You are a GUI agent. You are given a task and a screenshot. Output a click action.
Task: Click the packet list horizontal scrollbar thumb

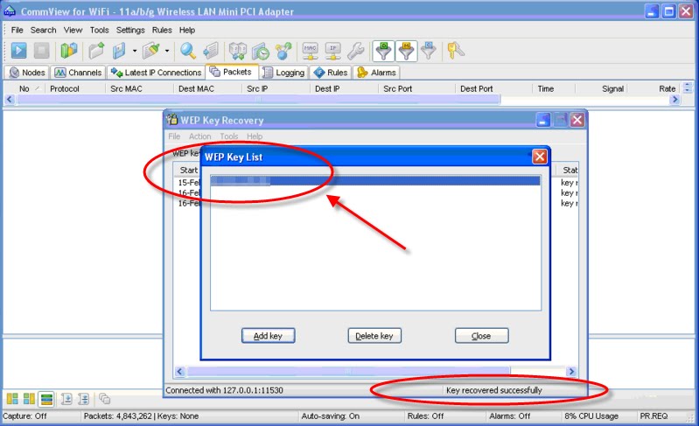[x=258, y=100]
